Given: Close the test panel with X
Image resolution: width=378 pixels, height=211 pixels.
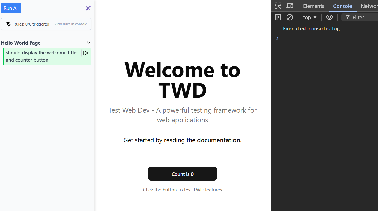Looking at the screenshot, I should (88, 8).
